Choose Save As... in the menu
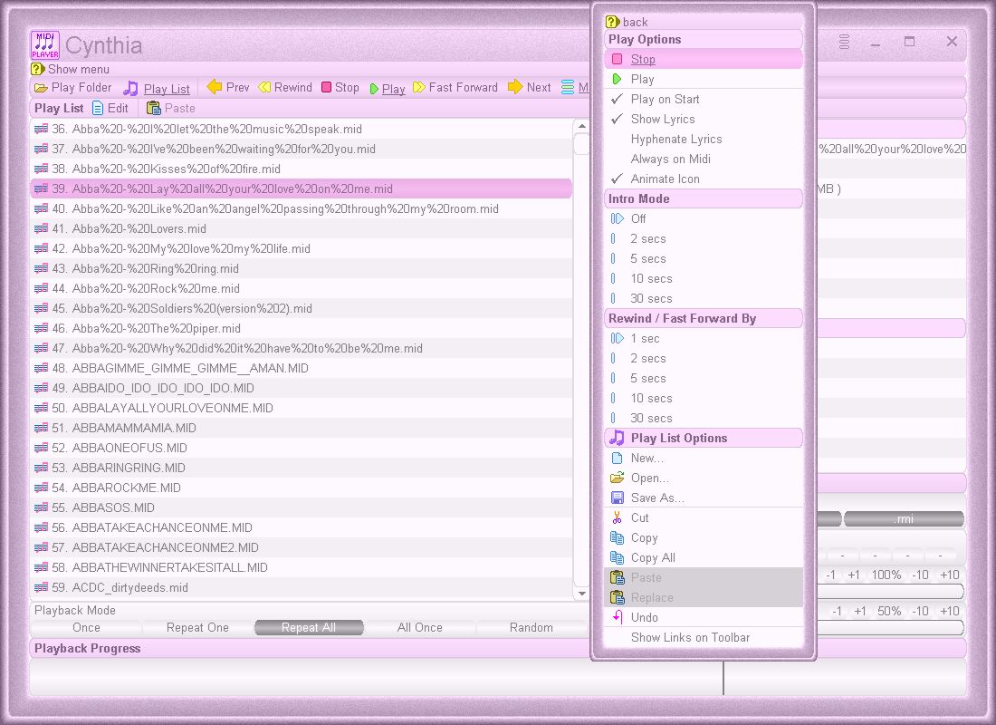This screenshot has width=996, height=725. (704, 498)
